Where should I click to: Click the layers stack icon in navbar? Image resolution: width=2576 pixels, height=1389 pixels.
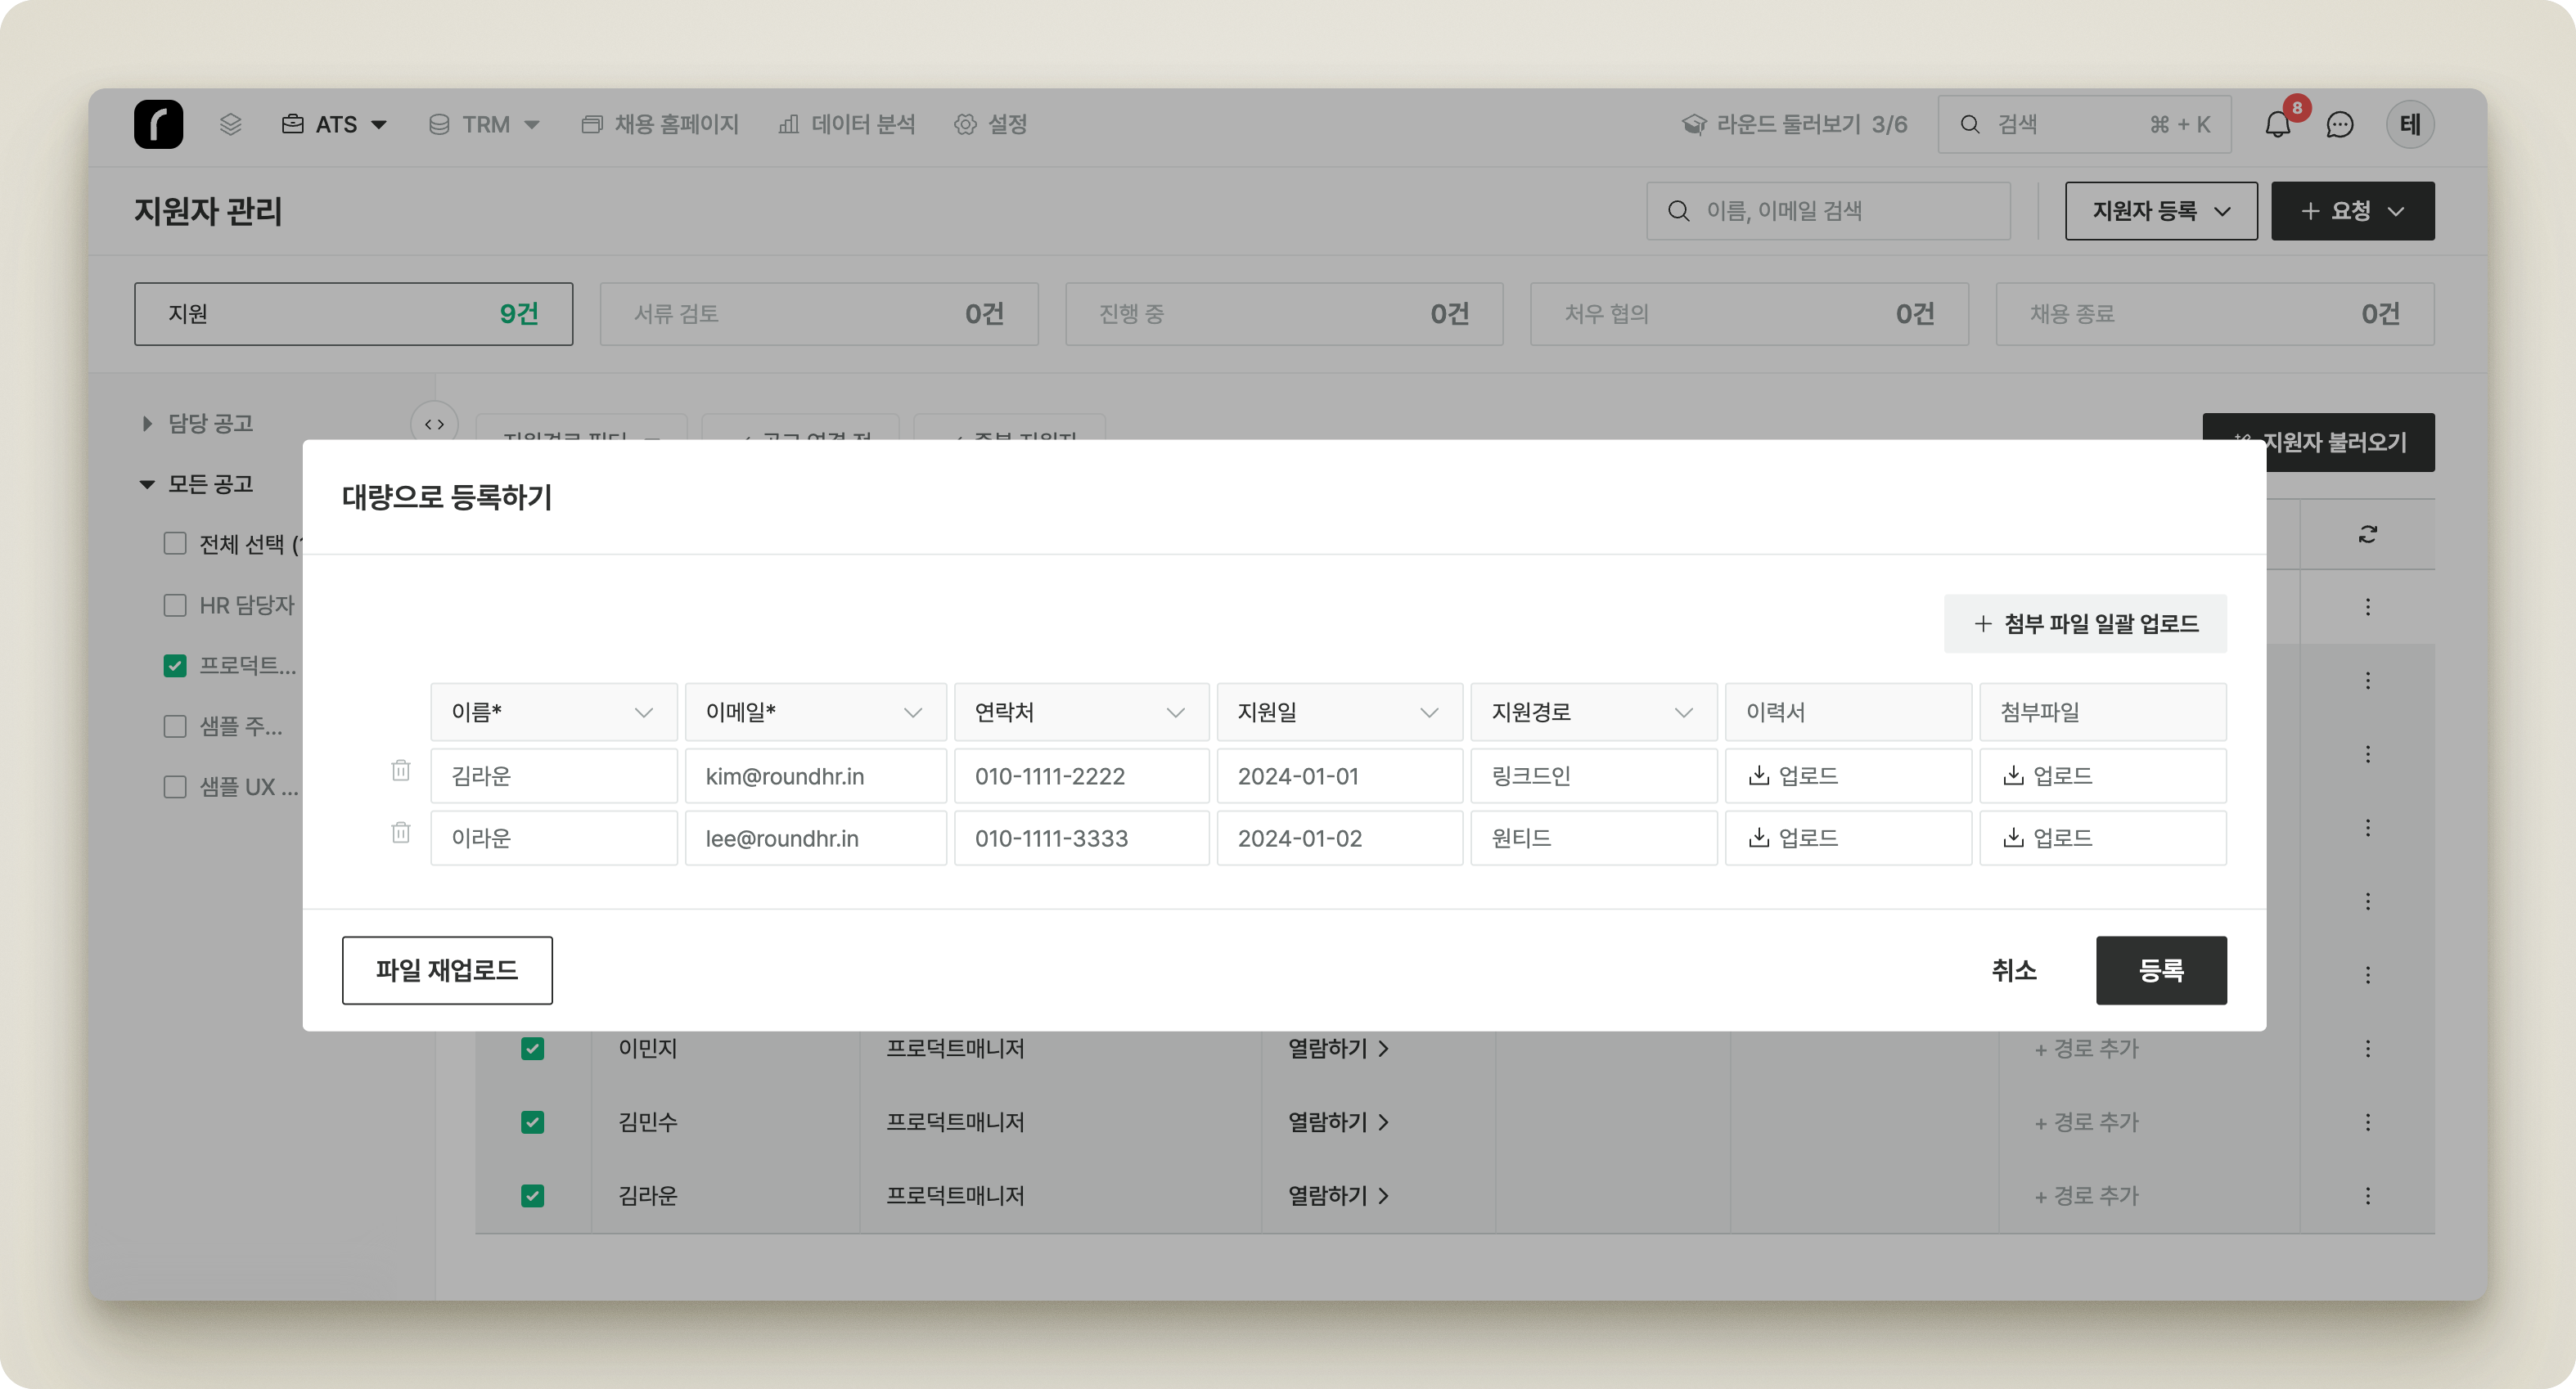[x=231, y=124]
